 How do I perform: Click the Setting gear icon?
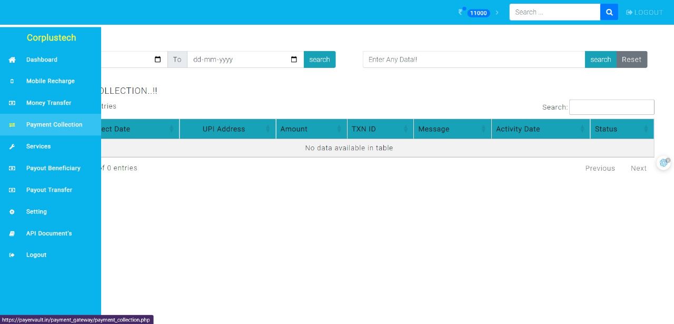[12, 212]
